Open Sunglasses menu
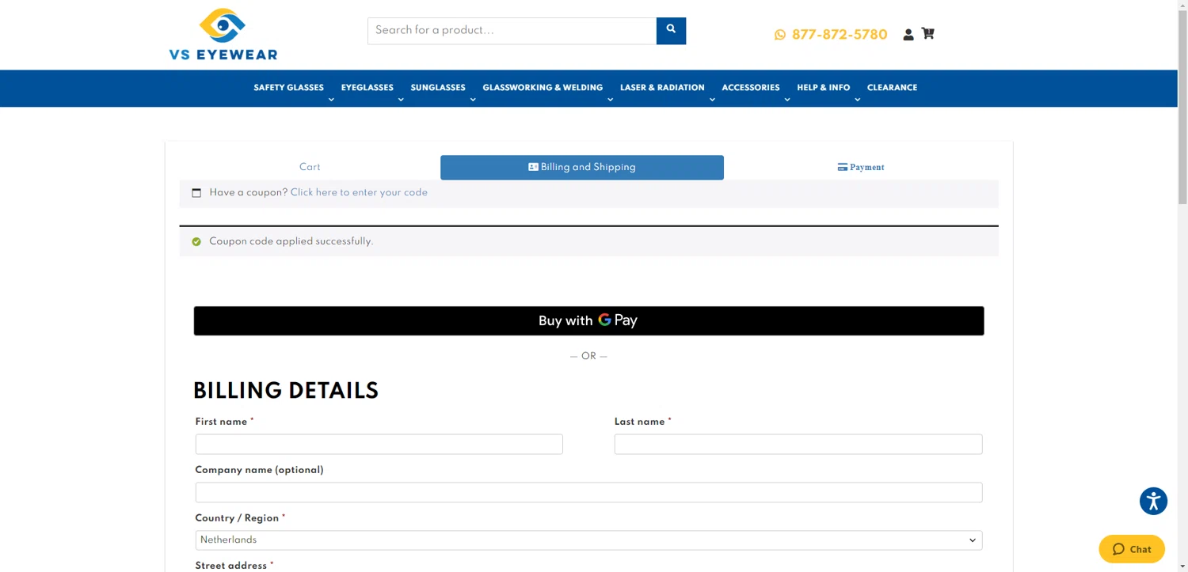The height and width of the screenshot is (572, 1188). click(438, 88)
